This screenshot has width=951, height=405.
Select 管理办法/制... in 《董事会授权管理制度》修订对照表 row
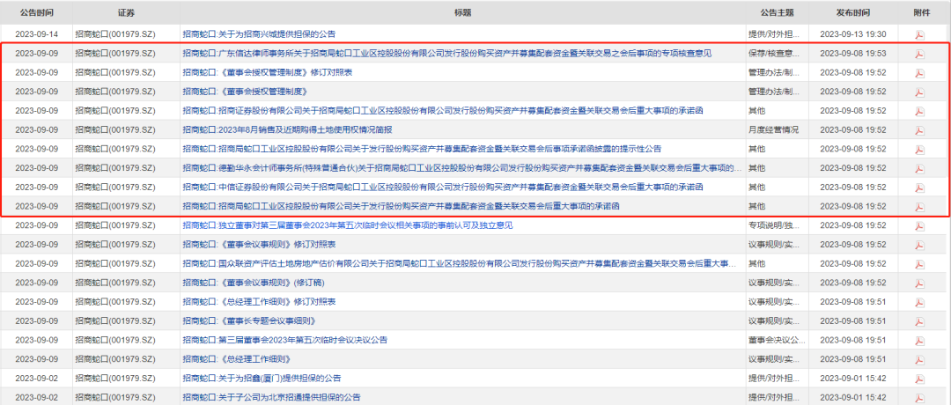[774, 73]
